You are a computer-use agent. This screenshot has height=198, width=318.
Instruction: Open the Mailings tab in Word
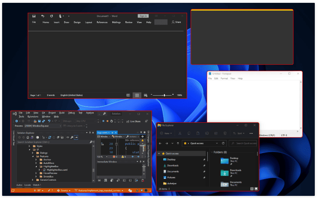117,22
